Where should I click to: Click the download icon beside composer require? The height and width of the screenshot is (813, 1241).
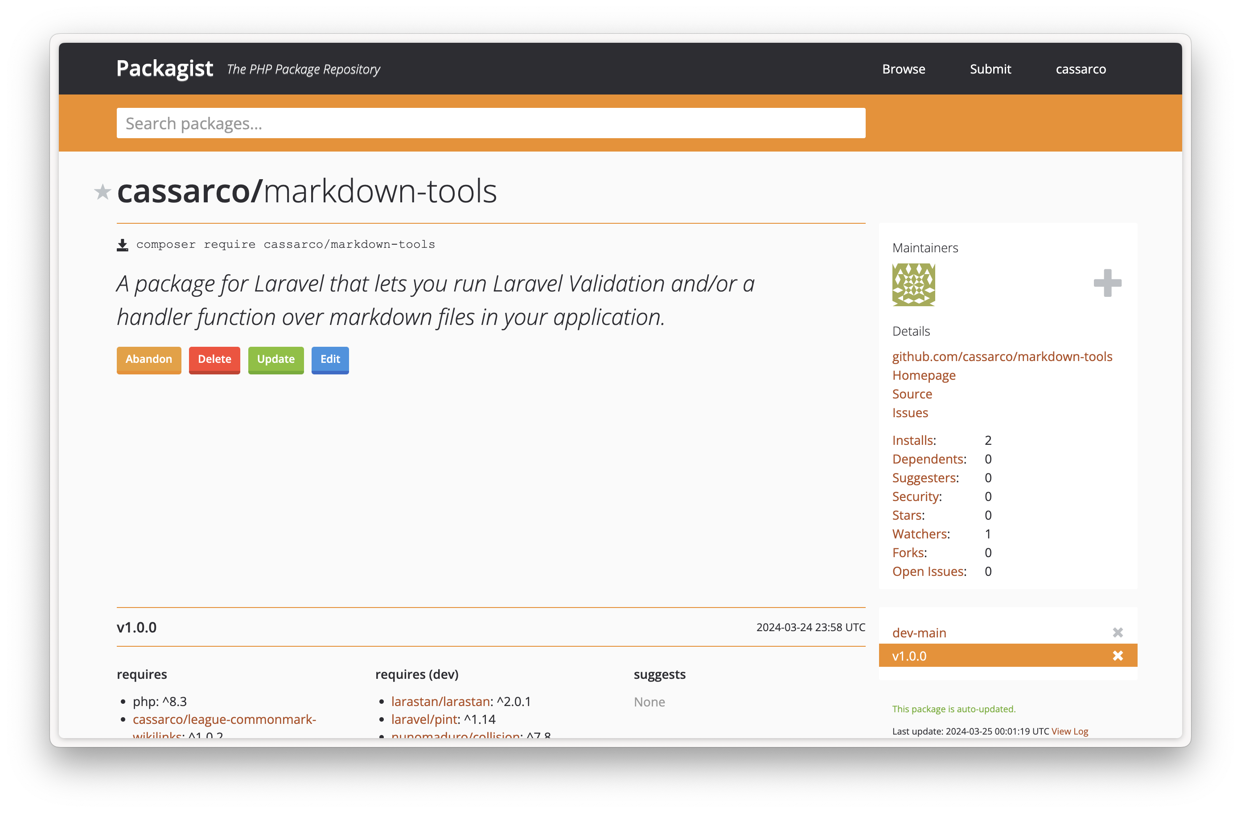click(x=123, y=245)
